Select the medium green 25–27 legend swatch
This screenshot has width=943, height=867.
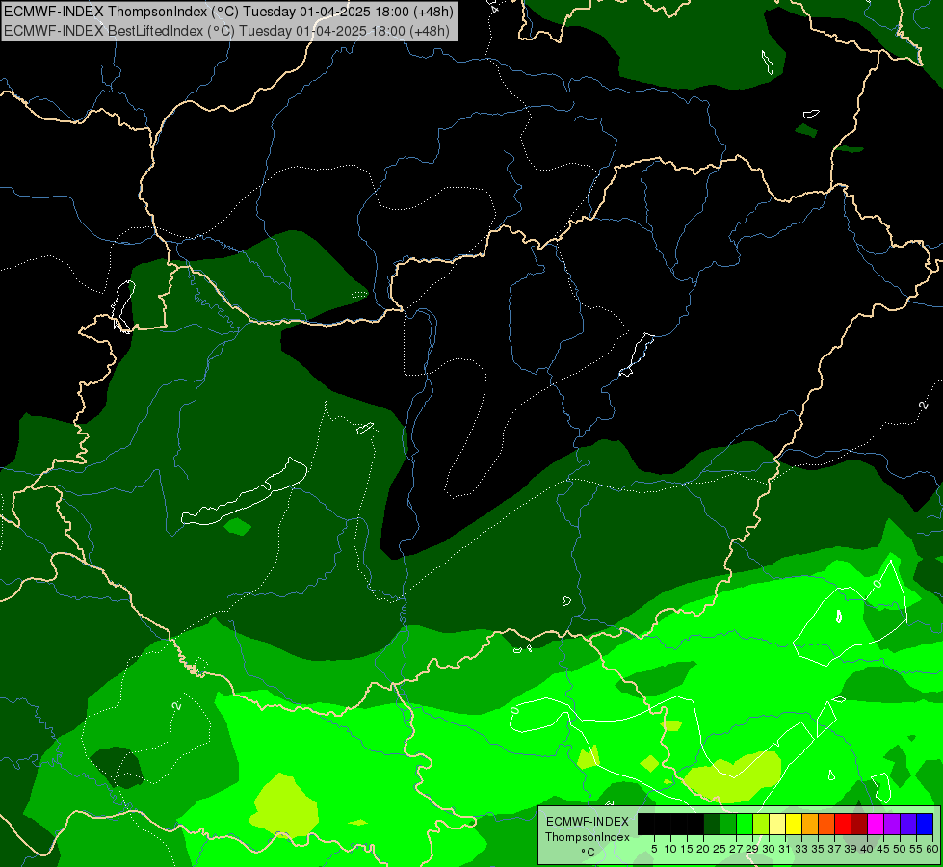point(727,824)
